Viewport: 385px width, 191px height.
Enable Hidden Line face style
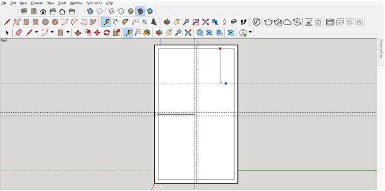pos(121,11)
